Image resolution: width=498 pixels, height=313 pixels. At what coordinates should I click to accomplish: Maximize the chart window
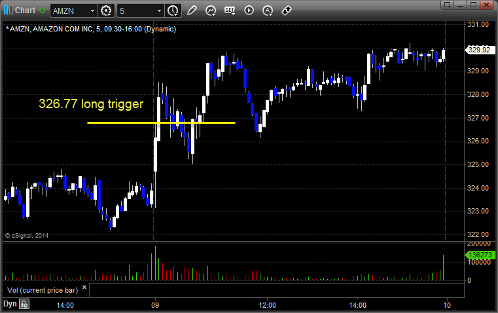474,5
